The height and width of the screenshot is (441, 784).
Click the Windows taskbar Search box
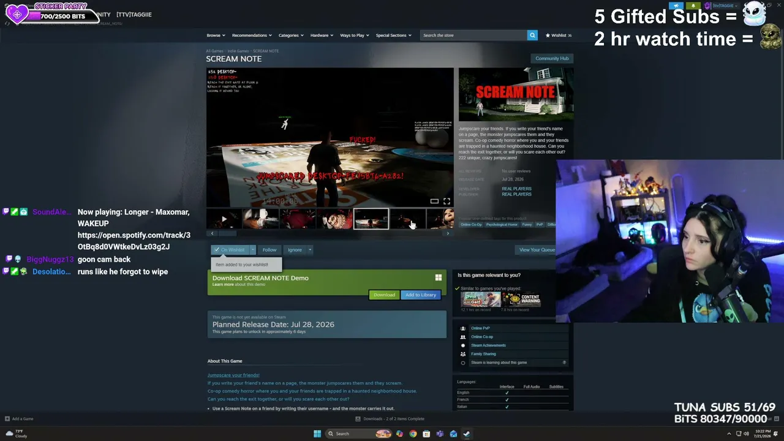358,434
